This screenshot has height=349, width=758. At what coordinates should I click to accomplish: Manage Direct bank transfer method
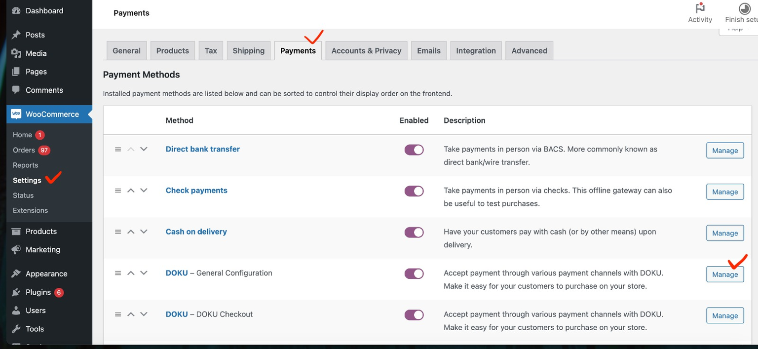coord(725,151)
